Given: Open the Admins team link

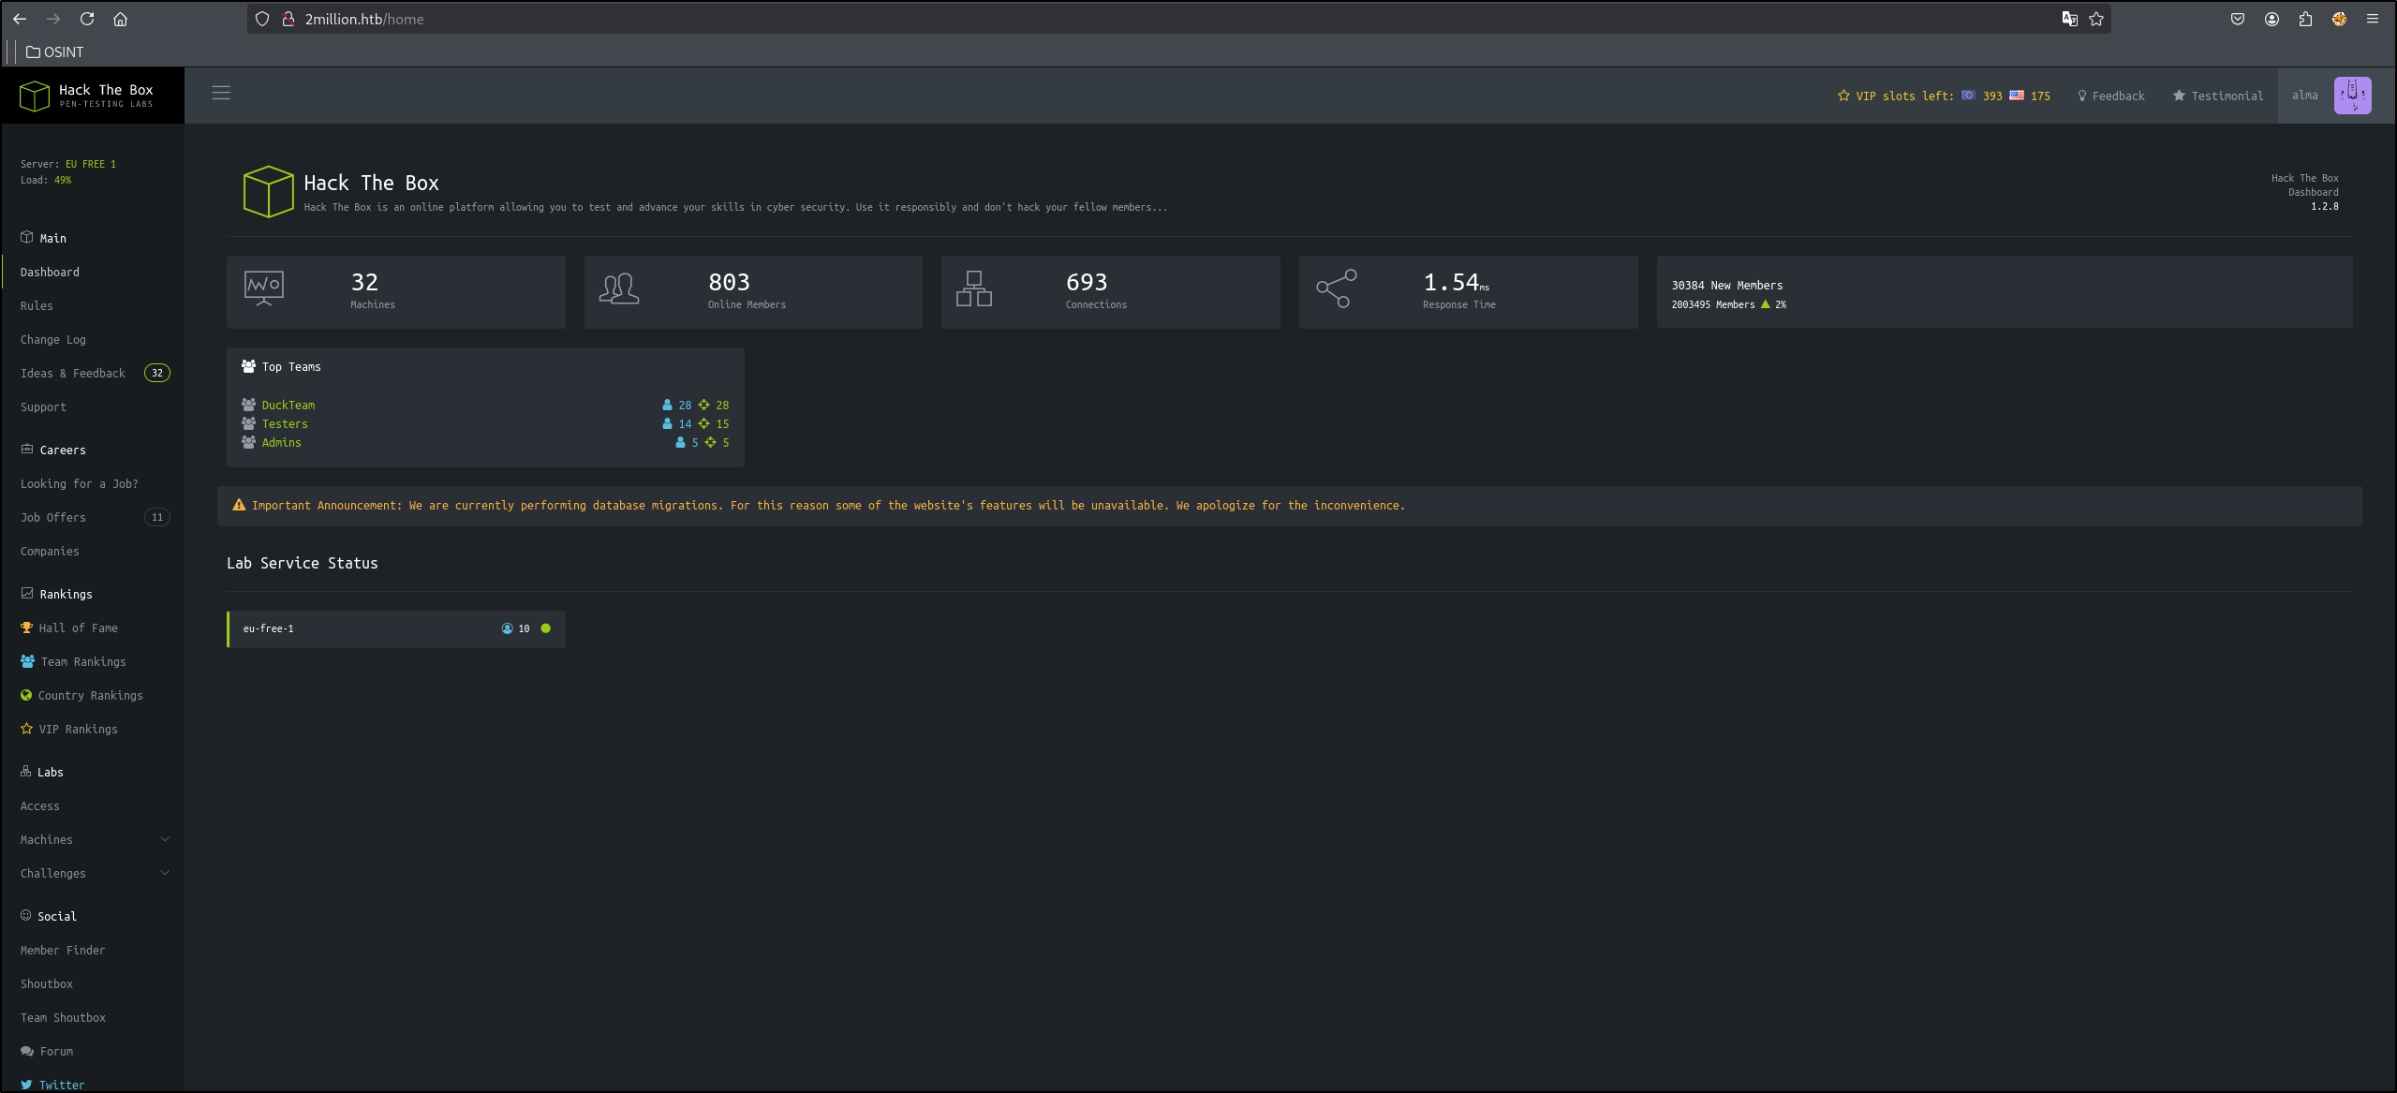Looking at the screenshot, I should click(x=281, y=442).
